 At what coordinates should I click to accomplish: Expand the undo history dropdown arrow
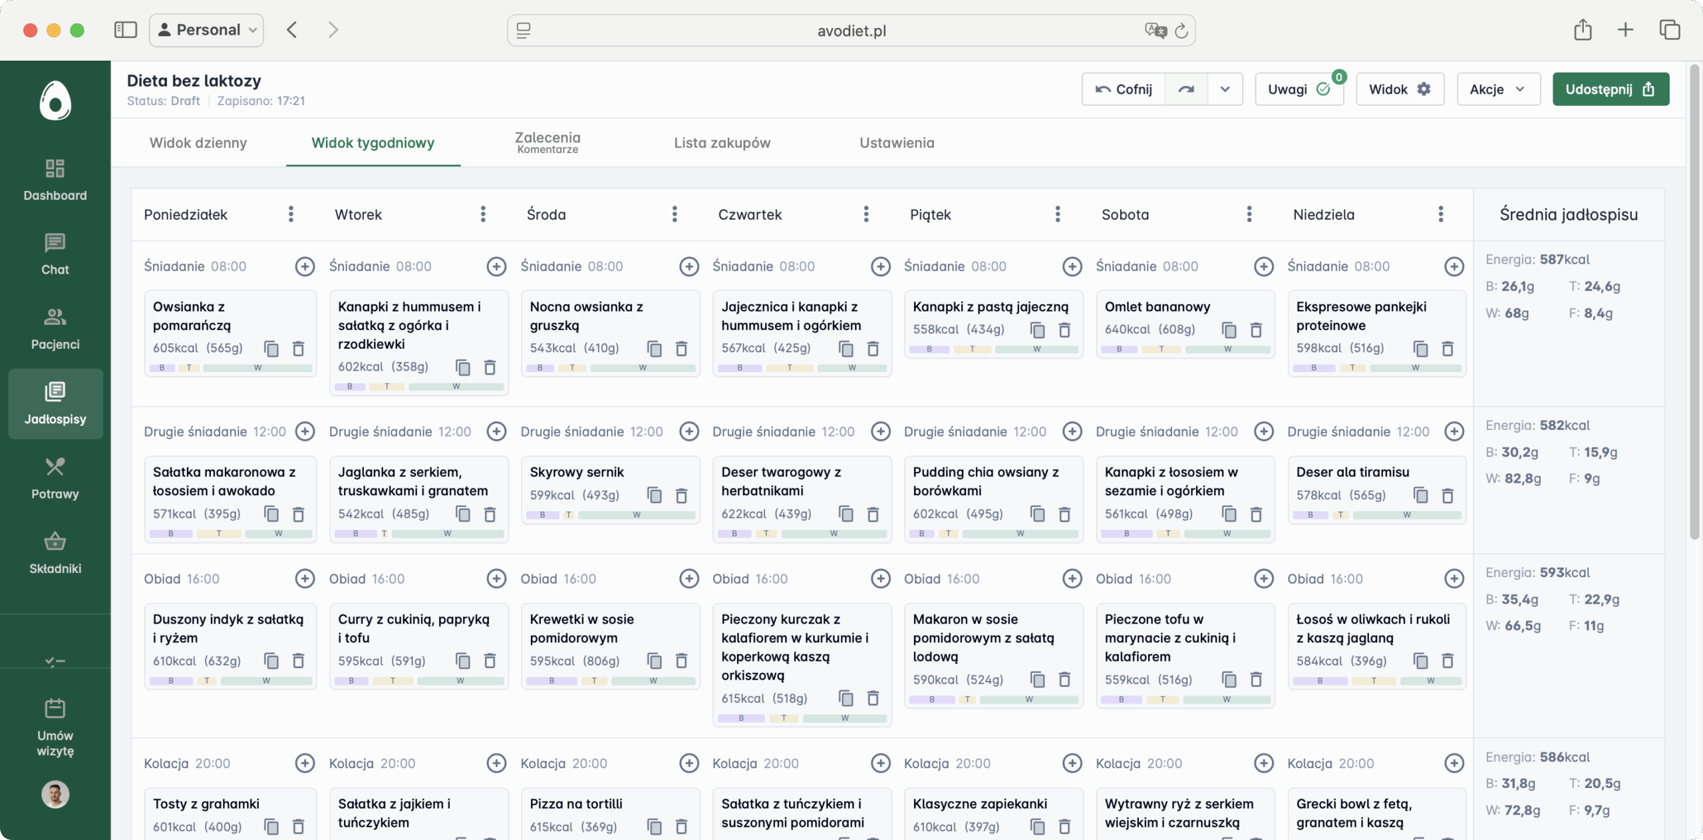(x=1225, y=89)
